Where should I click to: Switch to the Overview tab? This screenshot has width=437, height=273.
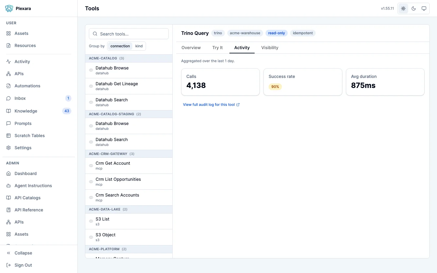click(191, 48)
